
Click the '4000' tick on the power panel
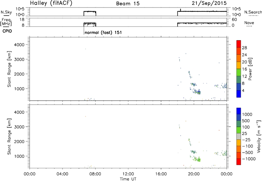19,45
